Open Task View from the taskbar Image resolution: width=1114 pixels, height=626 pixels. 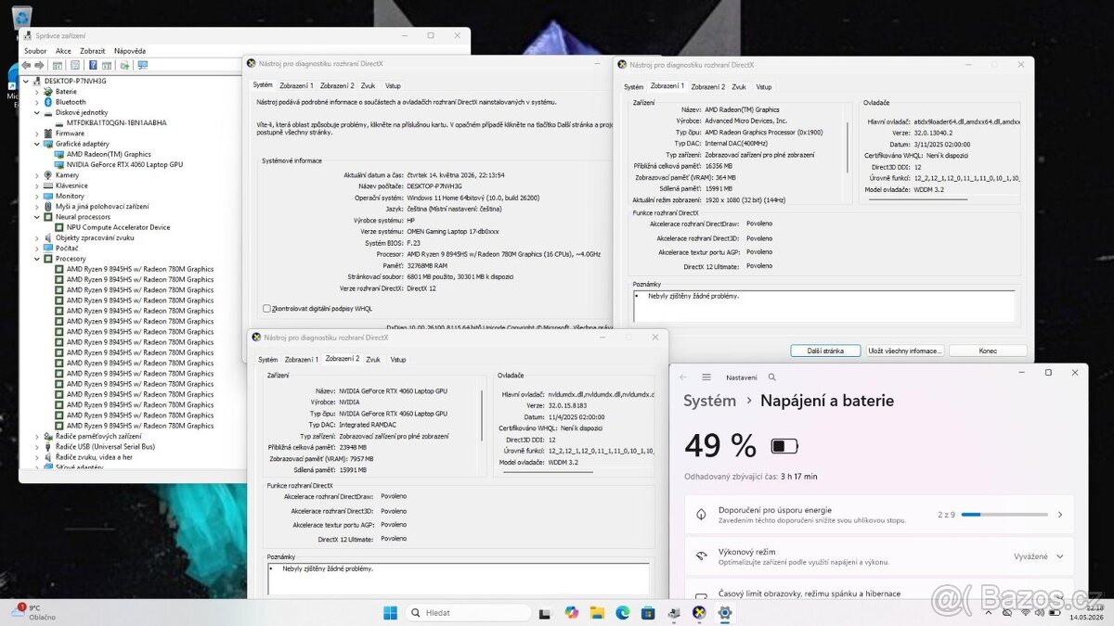click(x=545, y=612)
